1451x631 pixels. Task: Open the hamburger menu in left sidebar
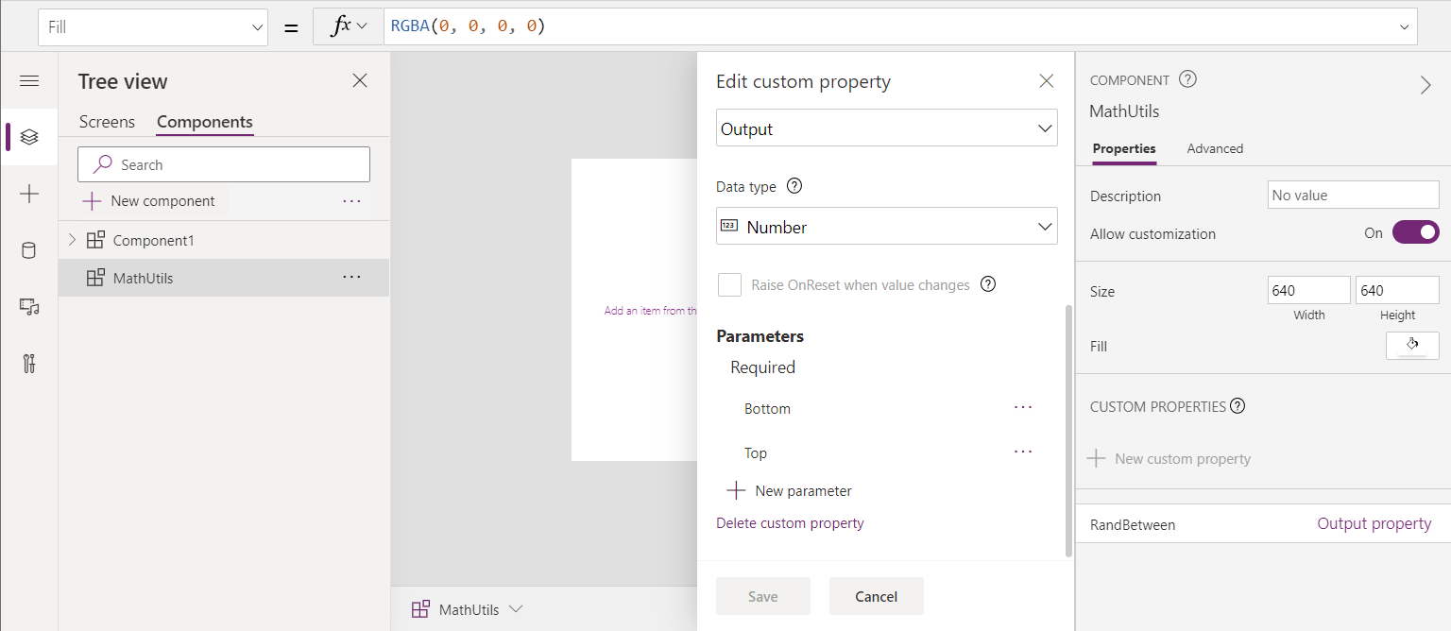pos(28,81)
